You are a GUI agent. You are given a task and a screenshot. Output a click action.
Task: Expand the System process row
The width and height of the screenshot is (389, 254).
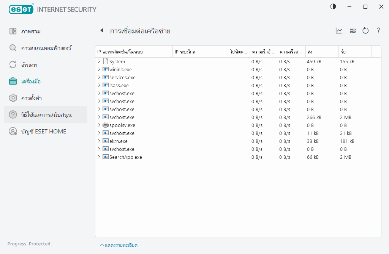coord(99,61)
